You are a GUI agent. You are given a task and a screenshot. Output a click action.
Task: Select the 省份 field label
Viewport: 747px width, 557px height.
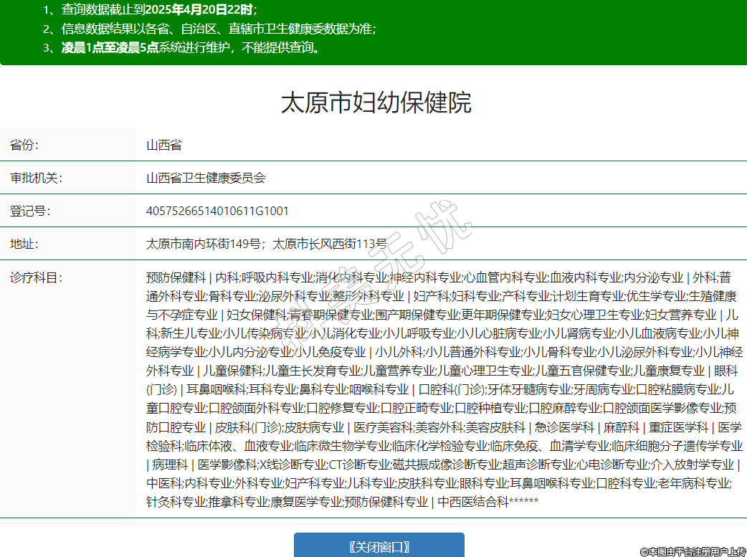pyautogui.click(x=24, y=145)
